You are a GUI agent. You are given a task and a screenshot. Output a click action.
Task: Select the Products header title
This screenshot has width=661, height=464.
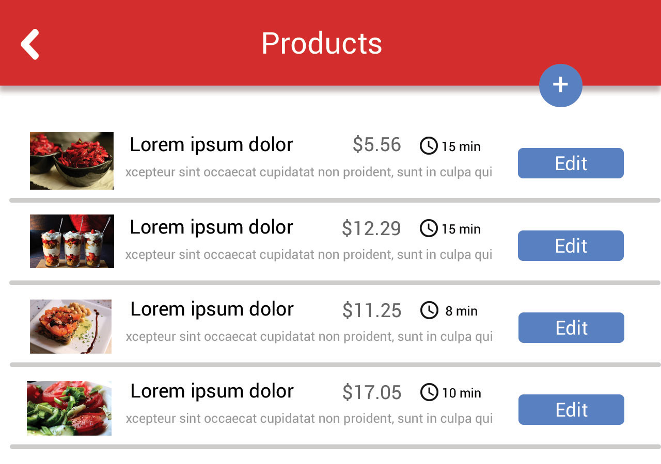322,43
